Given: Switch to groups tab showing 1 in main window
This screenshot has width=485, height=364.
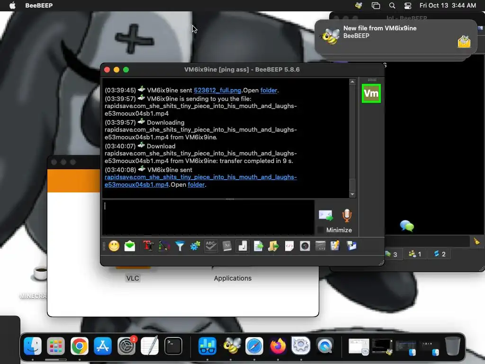Looking at the screenshot, I should [x=415, y=254].
